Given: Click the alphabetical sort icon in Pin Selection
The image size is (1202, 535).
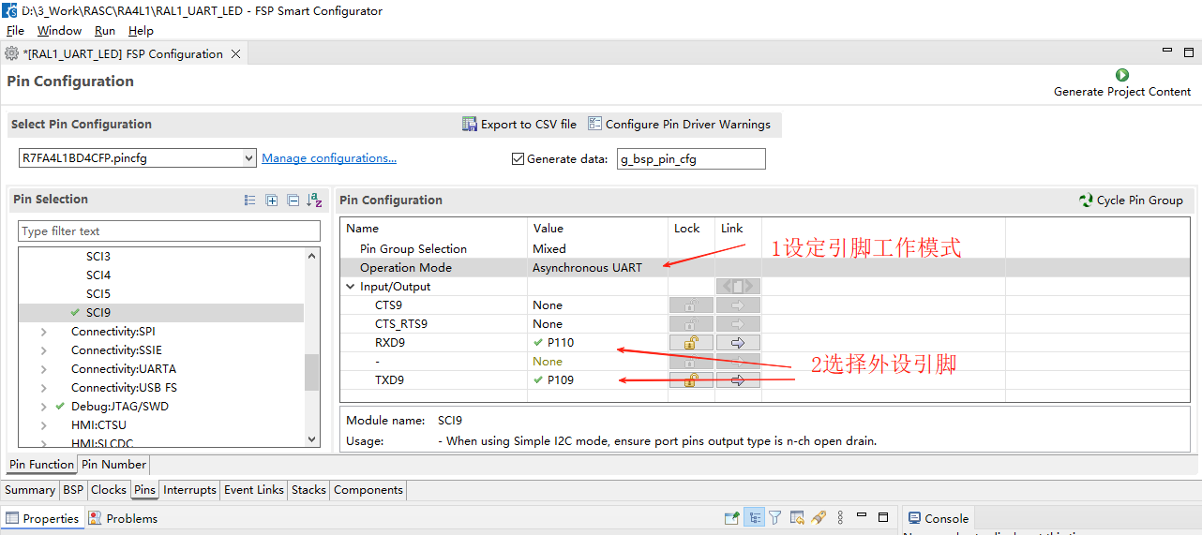Looking at the screenshot, I should pos(315,200).
